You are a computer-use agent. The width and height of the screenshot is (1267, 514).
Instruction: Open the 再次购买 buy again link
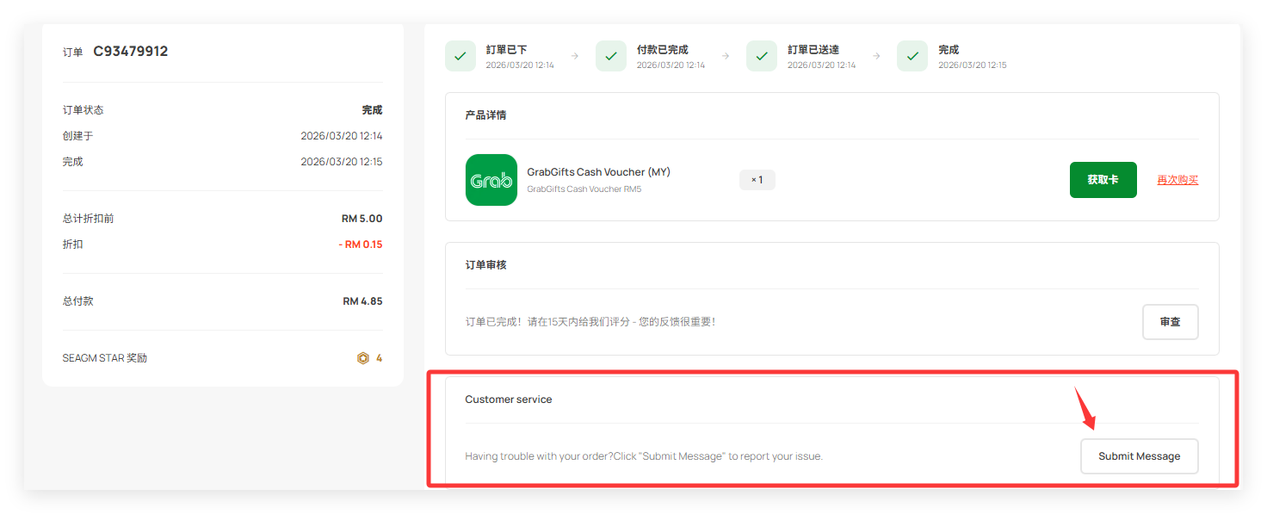(1177, 180)
